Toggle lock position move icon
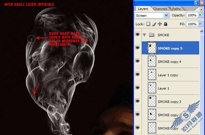Viewport: 205px width, 135px height. 160,24
